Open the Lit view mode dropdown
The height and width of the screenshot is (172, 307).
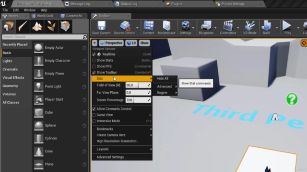[x=131, y=43]
